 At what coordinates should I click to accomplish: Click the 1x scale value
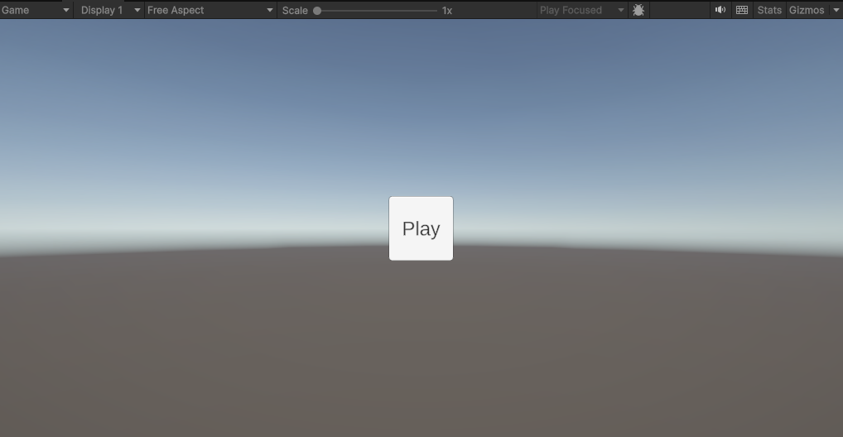pos(447,11)
